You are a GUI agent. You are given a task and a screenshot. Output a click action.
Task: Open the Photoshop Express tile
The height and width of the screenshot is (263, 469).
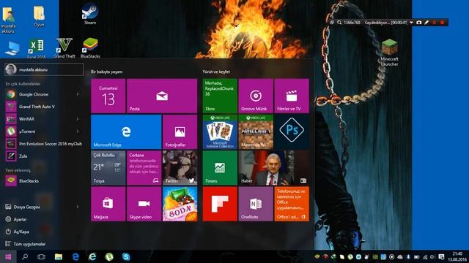pos(292,132)
